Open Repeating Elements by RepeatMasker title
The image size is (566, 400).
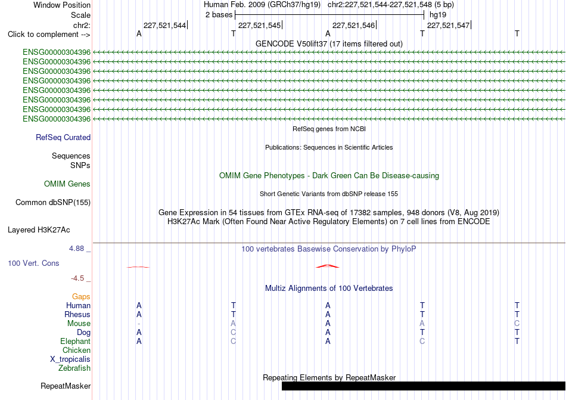329,377
